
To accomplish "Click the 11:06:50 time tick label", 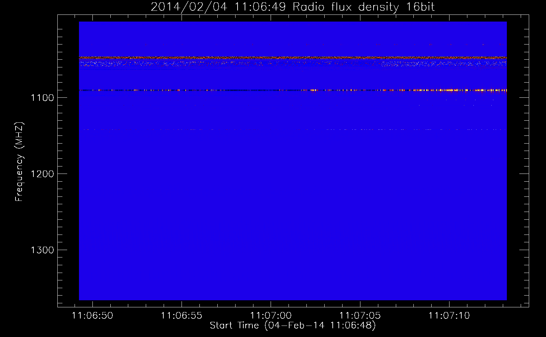I will point(92,315).
